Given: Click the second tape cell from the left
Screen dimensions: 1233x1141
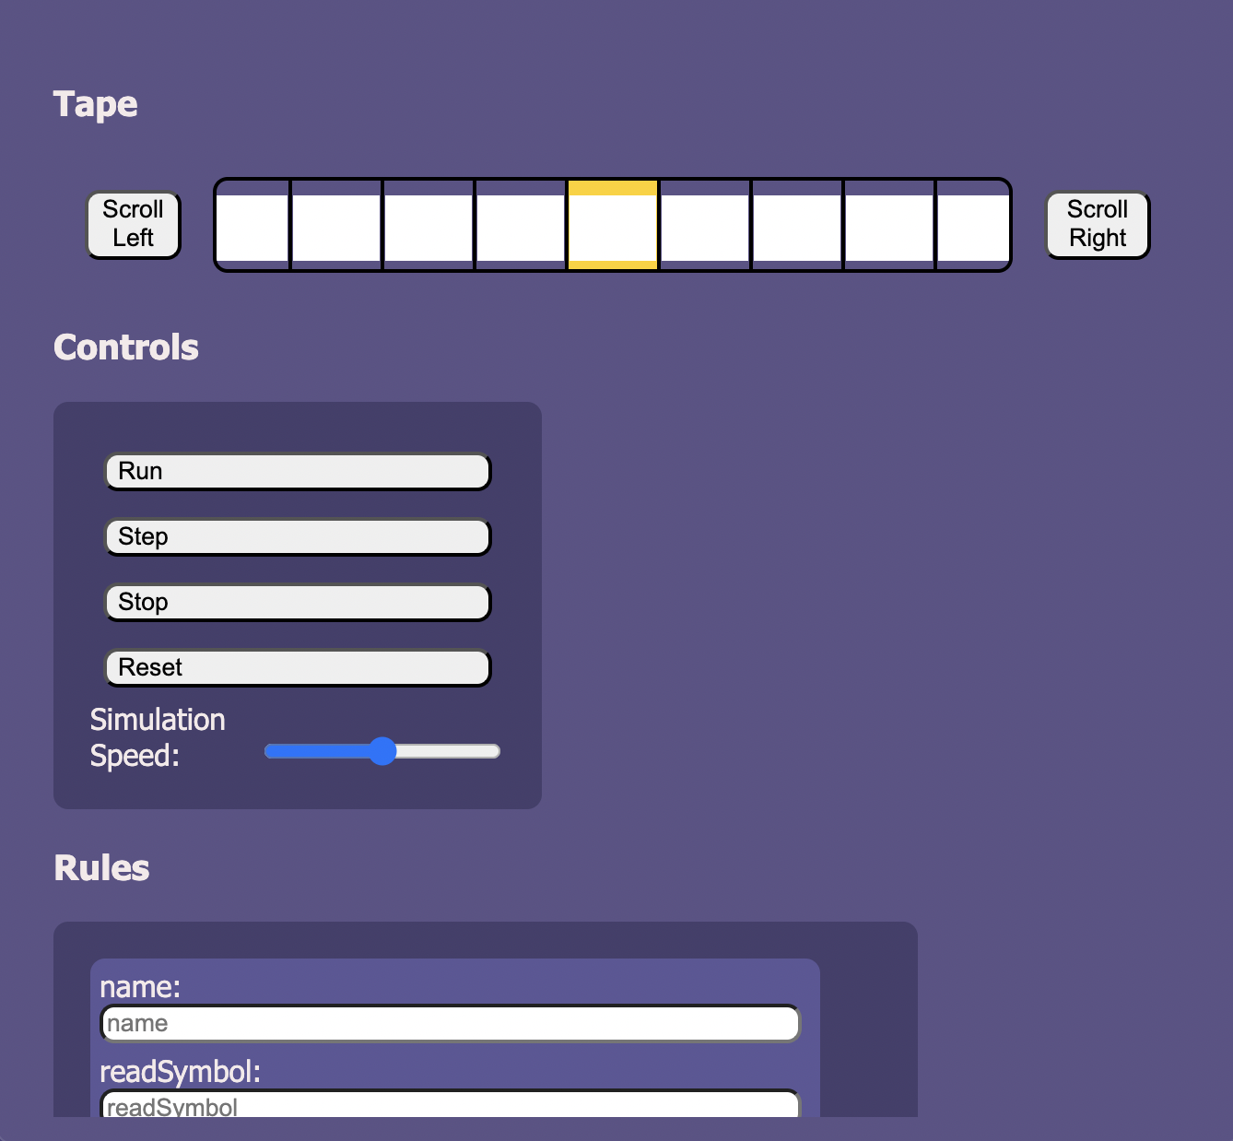Looking at the screenshot, I should point(336,227).
